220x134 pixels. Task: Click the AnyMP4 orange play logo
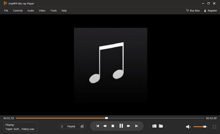tap(5, 3)
